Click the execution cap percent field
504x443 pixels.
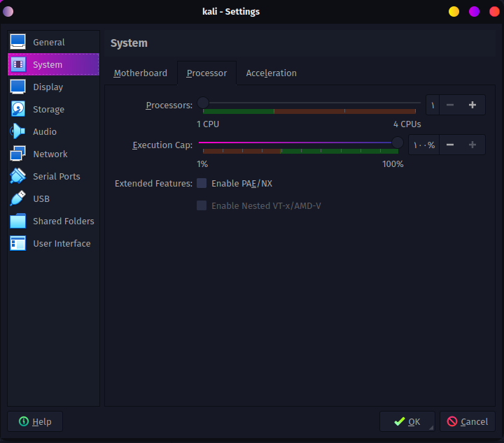424,145
